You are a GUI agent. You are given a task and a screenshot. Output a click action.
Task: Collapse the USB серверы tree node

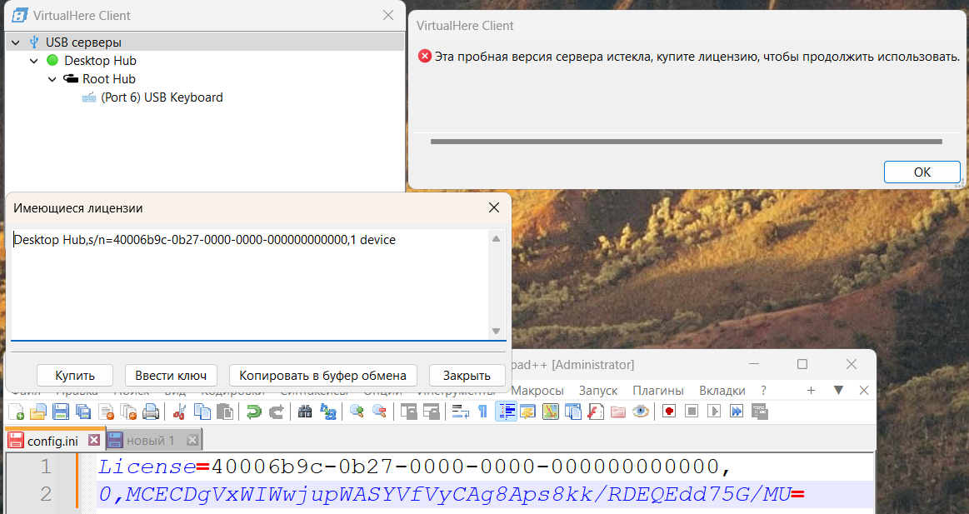coord(15,42)
